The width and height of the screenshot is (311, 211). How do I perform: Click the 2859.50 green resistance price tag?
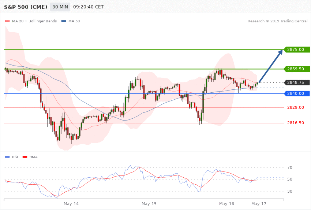(x=297, y=69)
